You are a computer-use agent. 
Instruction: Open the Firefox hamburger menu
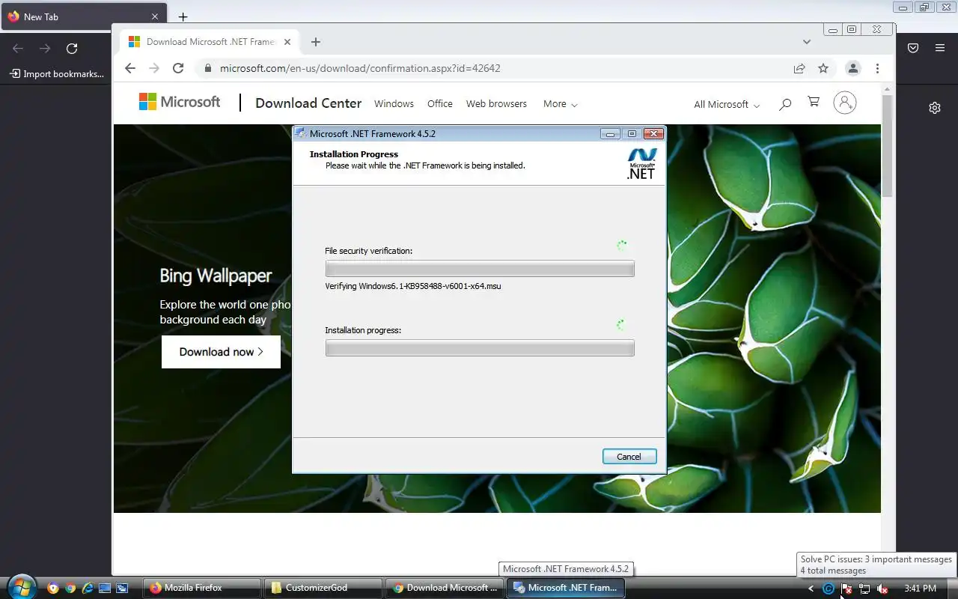[x=940, y=48]
